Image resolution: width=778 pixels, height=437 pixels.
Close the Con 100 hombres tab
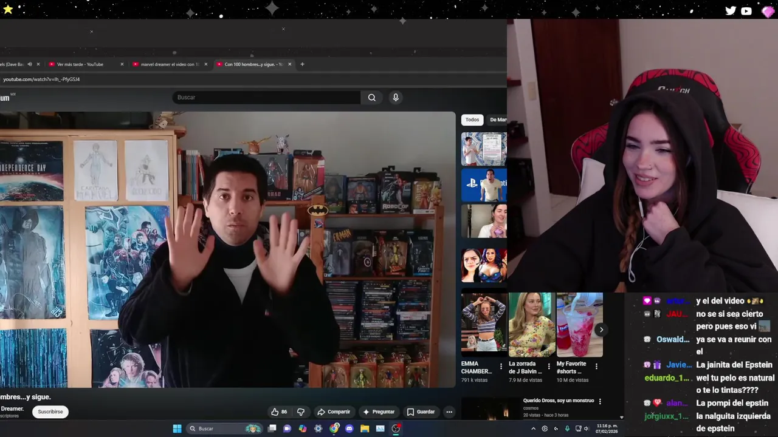pyautogui.click(x=289, y=64)
